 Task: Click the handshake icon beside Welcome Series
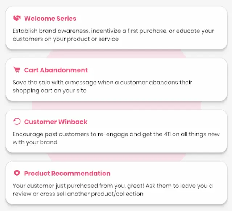[x=17, y=19]
